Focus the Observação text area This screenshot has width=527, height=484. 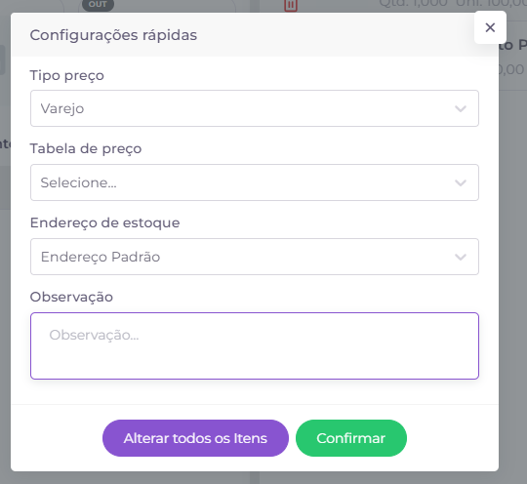255,345
